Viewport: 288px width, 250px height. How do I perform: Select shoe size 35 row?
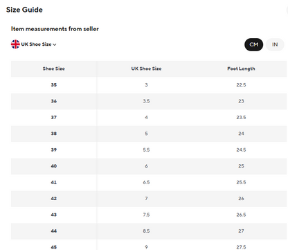click(x=149, y=85)
